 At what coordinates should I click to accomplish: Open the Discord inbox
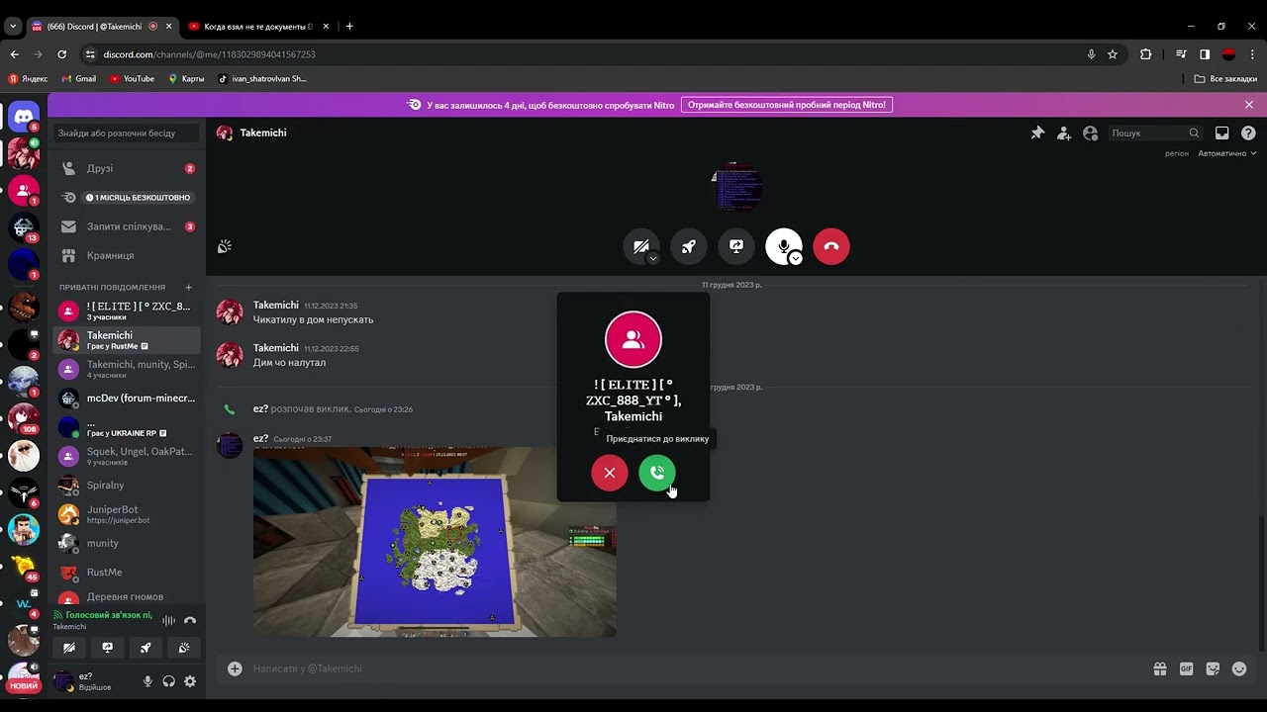click(1222, 133)
